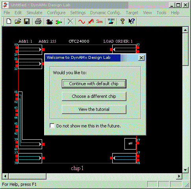
Task: Click the 'chip1' name label
Action: click(x=77, y=168)
